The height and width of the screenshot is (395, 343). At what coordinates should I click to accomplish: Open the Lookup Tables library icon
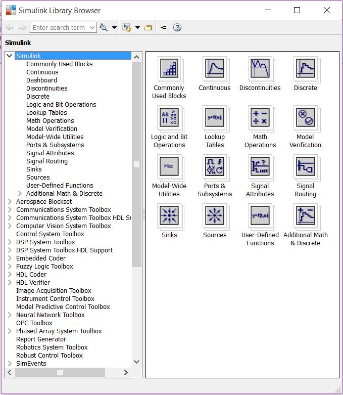point(215,118)
